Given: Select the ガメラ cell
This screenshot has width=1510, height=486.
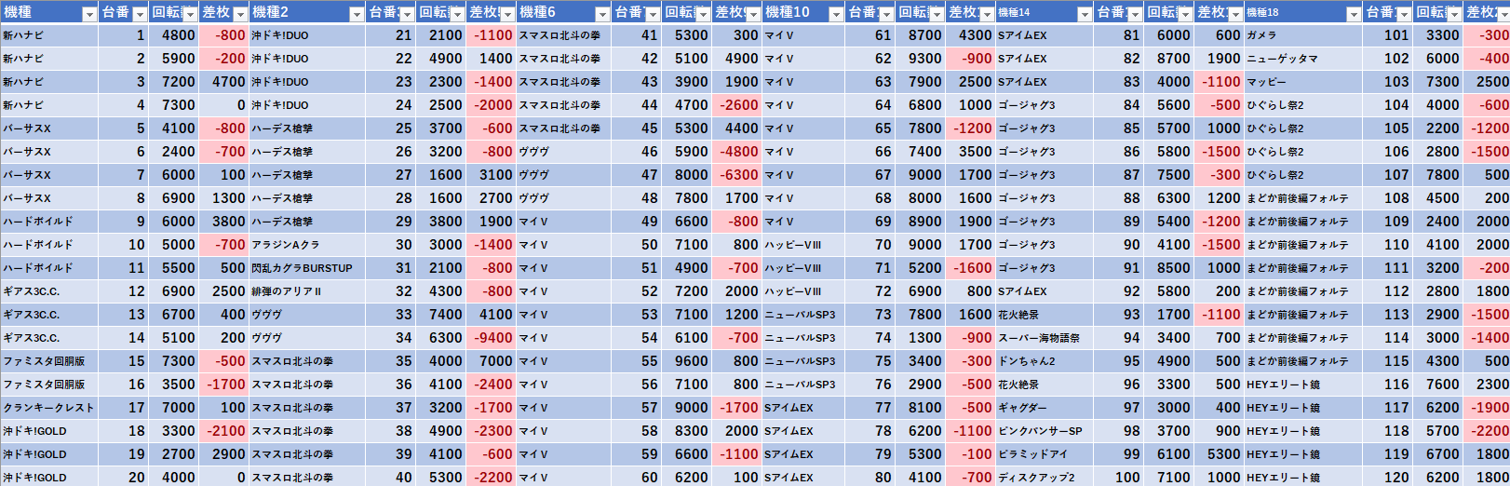Looking at the screenshot, I should [1303, 35].
